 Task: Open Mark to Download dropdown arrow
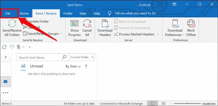click(150, 22)
